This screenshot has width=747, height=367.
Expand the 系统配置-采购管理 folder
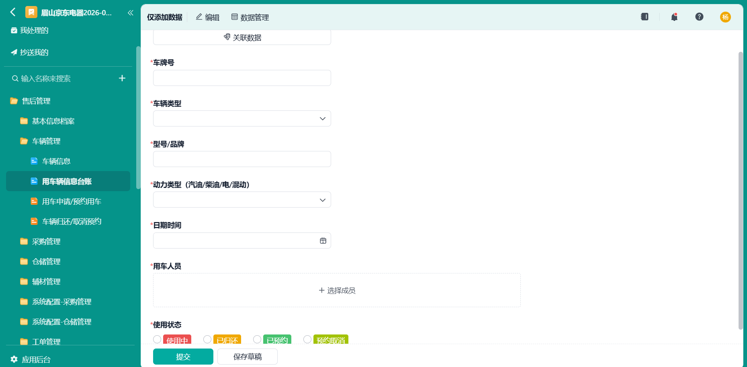[x=61, y=302]
